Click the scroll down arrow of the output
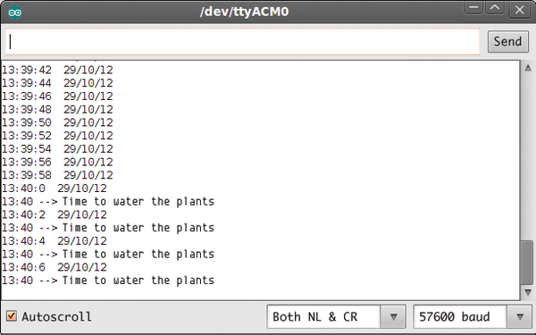The width and height of the screenshot is (536, 335). 528,292
